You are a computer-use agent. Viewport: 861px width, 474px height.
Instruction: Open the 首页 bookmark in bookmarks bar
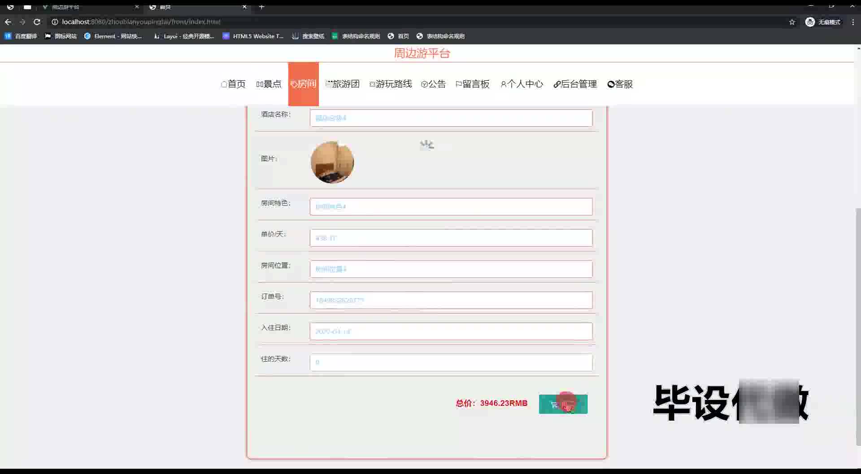pos(398,36)
